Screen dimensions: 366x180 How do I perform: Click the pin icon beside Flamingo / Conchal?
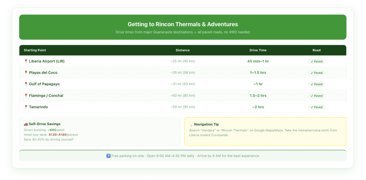(x=26, y=96)
